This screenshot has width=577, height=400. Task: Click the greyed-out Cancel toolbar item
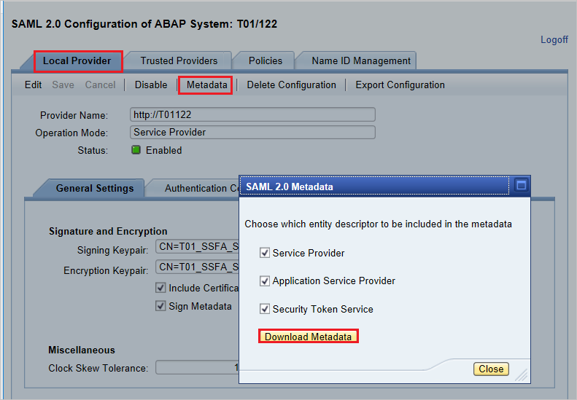click(100, 85)
